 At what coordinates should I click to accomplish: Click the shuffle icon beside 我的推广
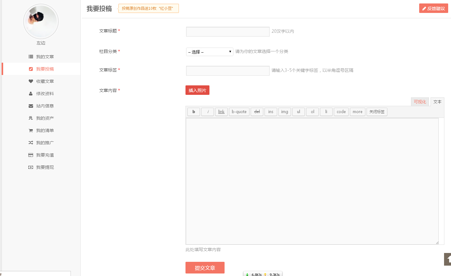[x=31, y=143]
